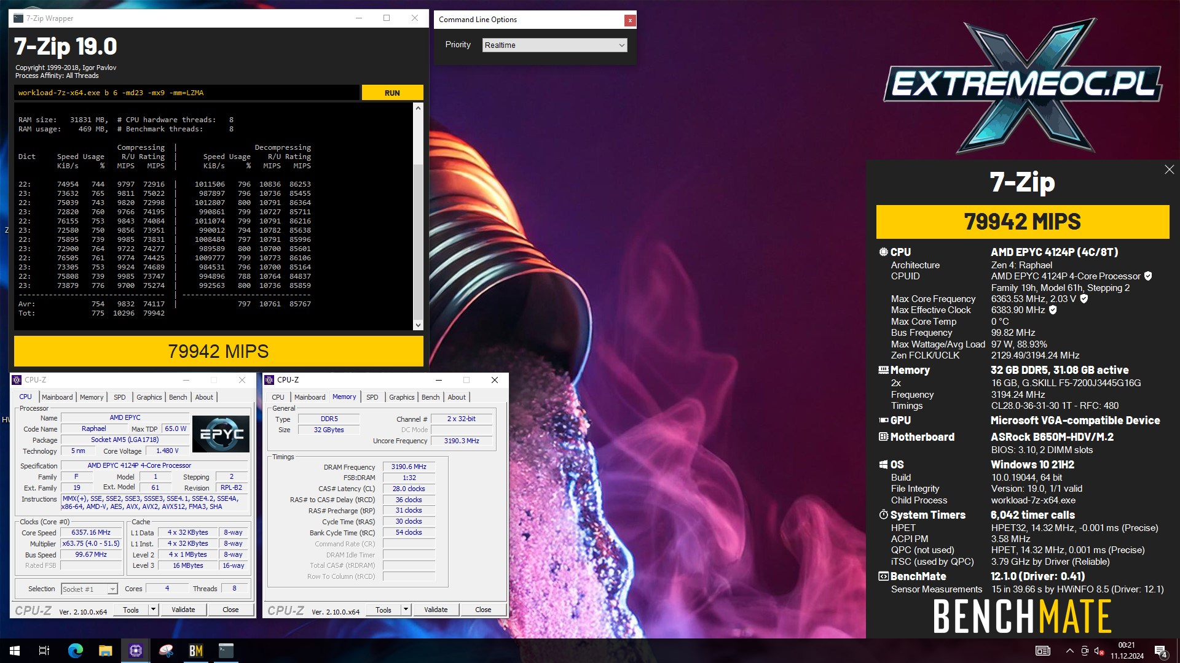The height and width of the screenshot is (663, 1180).
Task: Click the System Timers clock icon
Action: [883, 515]
